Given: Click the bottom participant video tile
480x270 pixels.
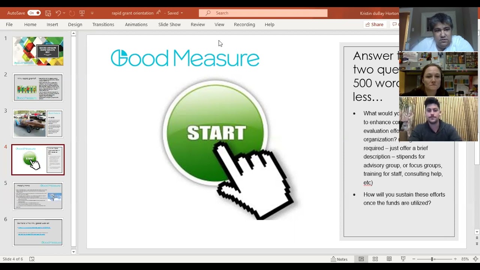Looking at the screenshot, I should 438,119.
